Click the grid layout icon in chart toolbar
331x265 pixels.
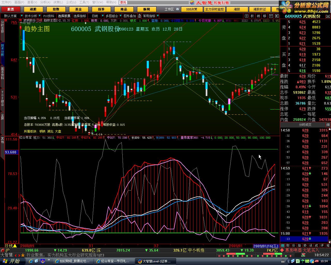coord(246,16)
